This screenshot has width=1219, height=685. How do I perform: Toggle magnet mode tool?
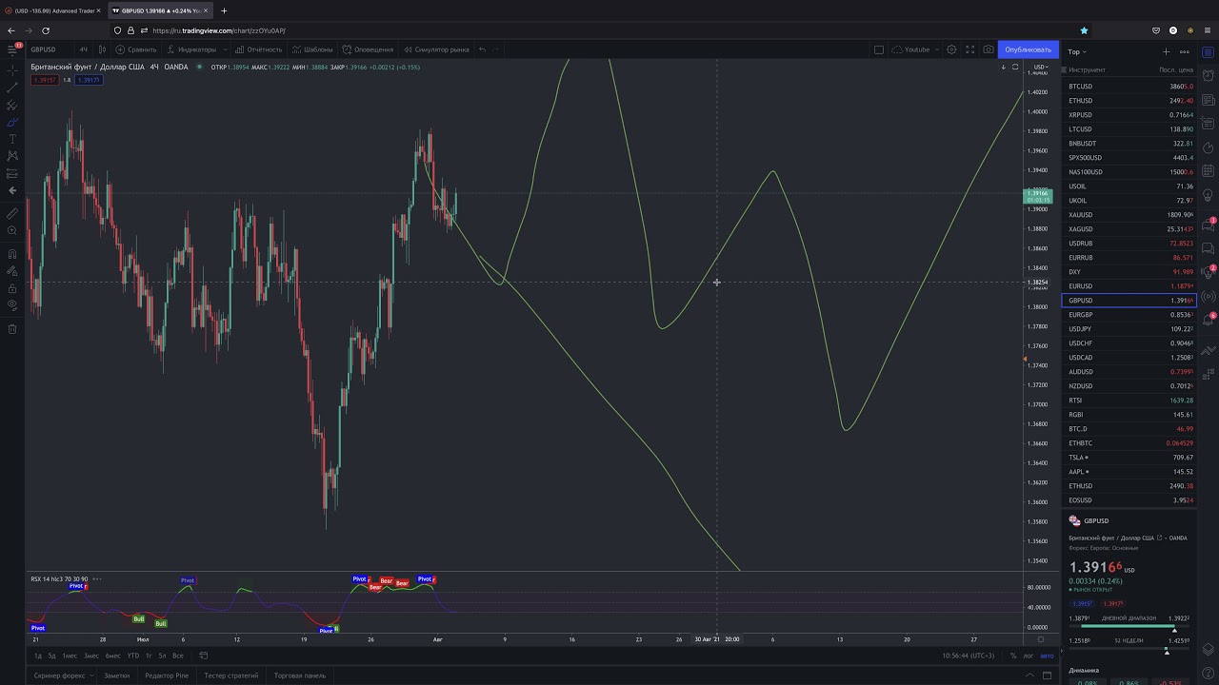(12, 254)
